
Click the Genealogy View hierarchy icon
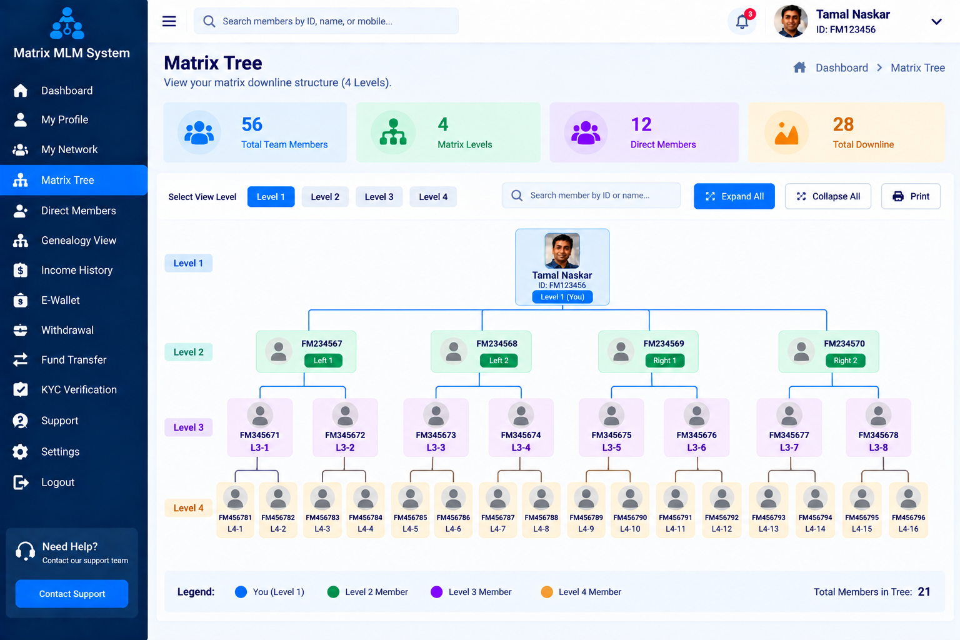coord(21,241)
